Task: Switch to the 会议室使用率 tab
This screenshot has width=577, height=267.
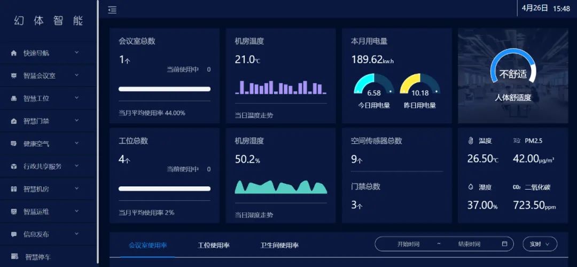Action: click(x=147, y=245)
